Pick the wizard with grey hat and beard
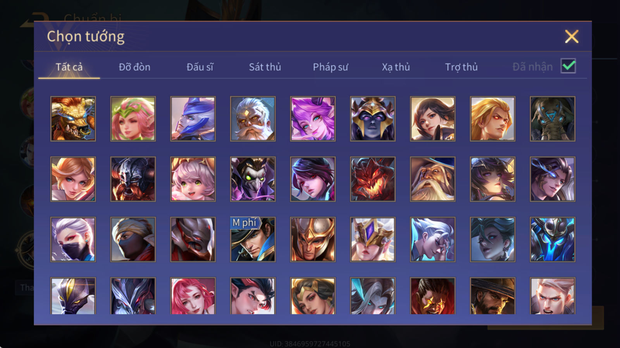This screenshot has width=620, height=348. [x=432, y=179]
